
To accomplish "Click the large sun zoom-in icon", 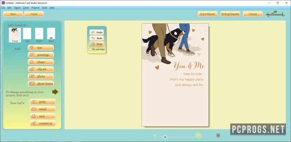I will (198, 135).
